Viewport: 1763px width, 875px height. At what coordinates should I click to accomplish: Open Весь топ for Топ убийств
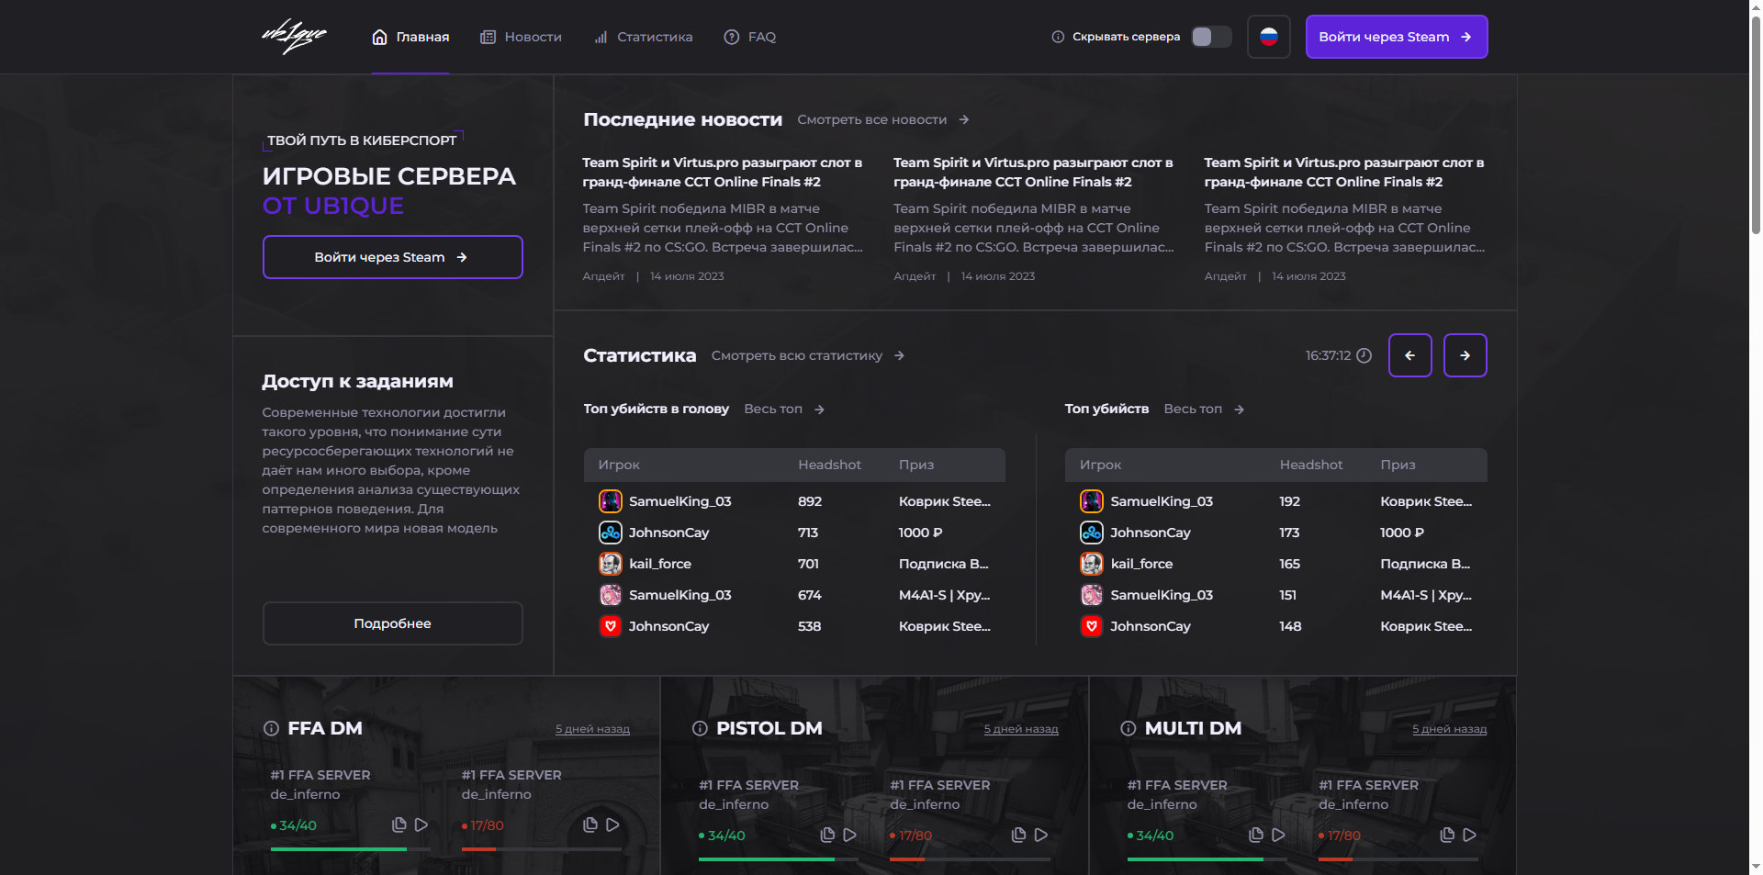coord(1204,409)
